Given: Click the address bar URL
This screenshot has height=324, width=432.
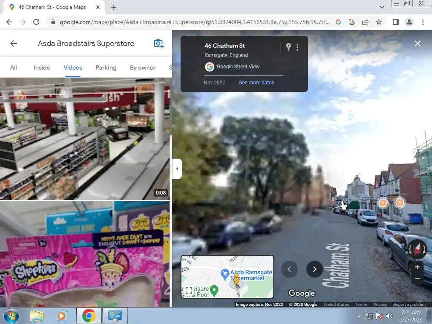Looking at the screenshot, I should tap(194, 22).
